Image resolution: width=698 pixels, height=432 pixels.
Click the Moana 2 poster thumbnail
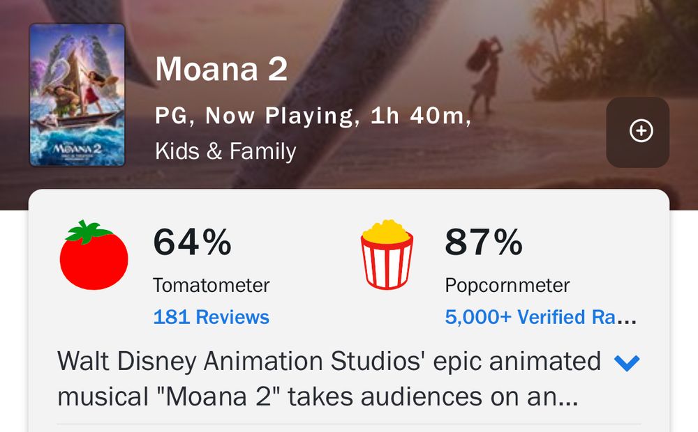pyautogui.click(x=77, y=95)
